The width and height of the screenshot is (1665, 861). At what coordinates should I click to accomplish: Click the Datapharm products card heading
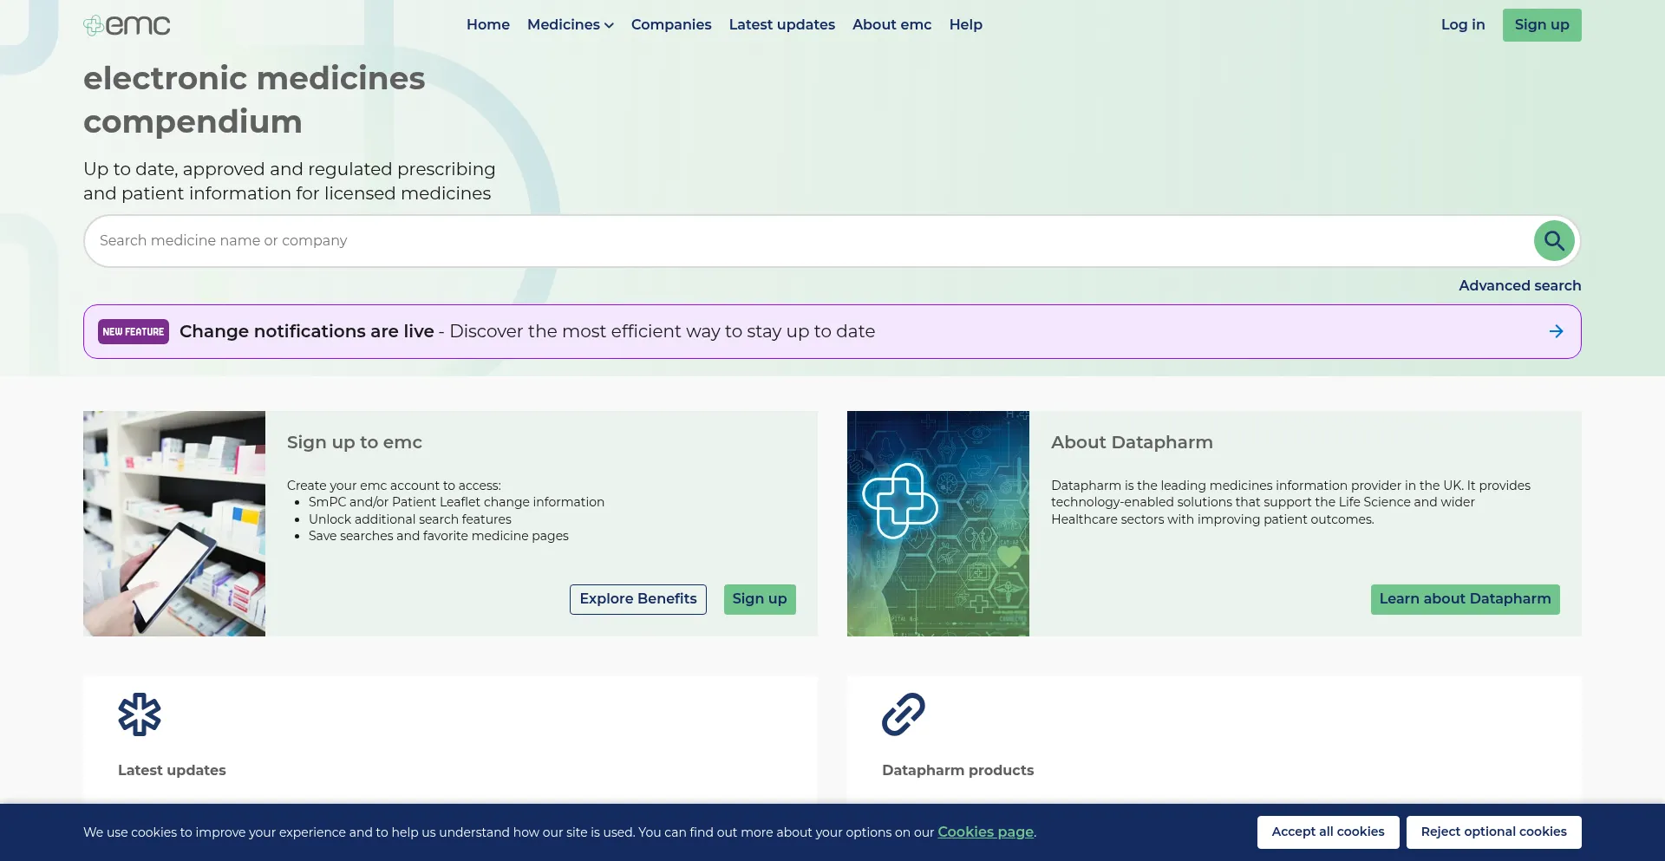(x=958, y=770)
